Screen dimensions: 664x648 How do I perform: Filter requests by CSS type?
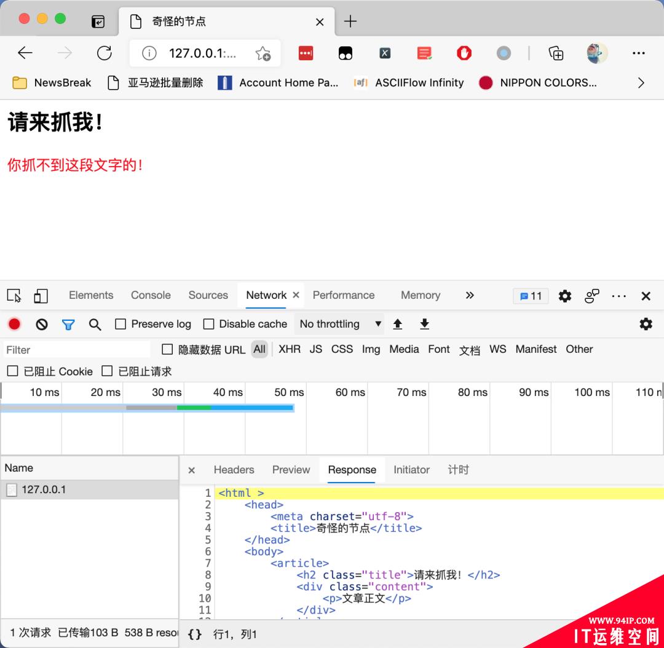tap(342, 349)
